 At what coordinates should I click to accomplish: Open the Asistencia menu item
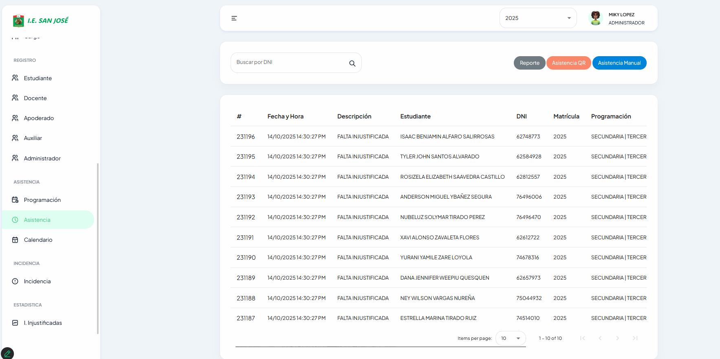pos(37,220)
